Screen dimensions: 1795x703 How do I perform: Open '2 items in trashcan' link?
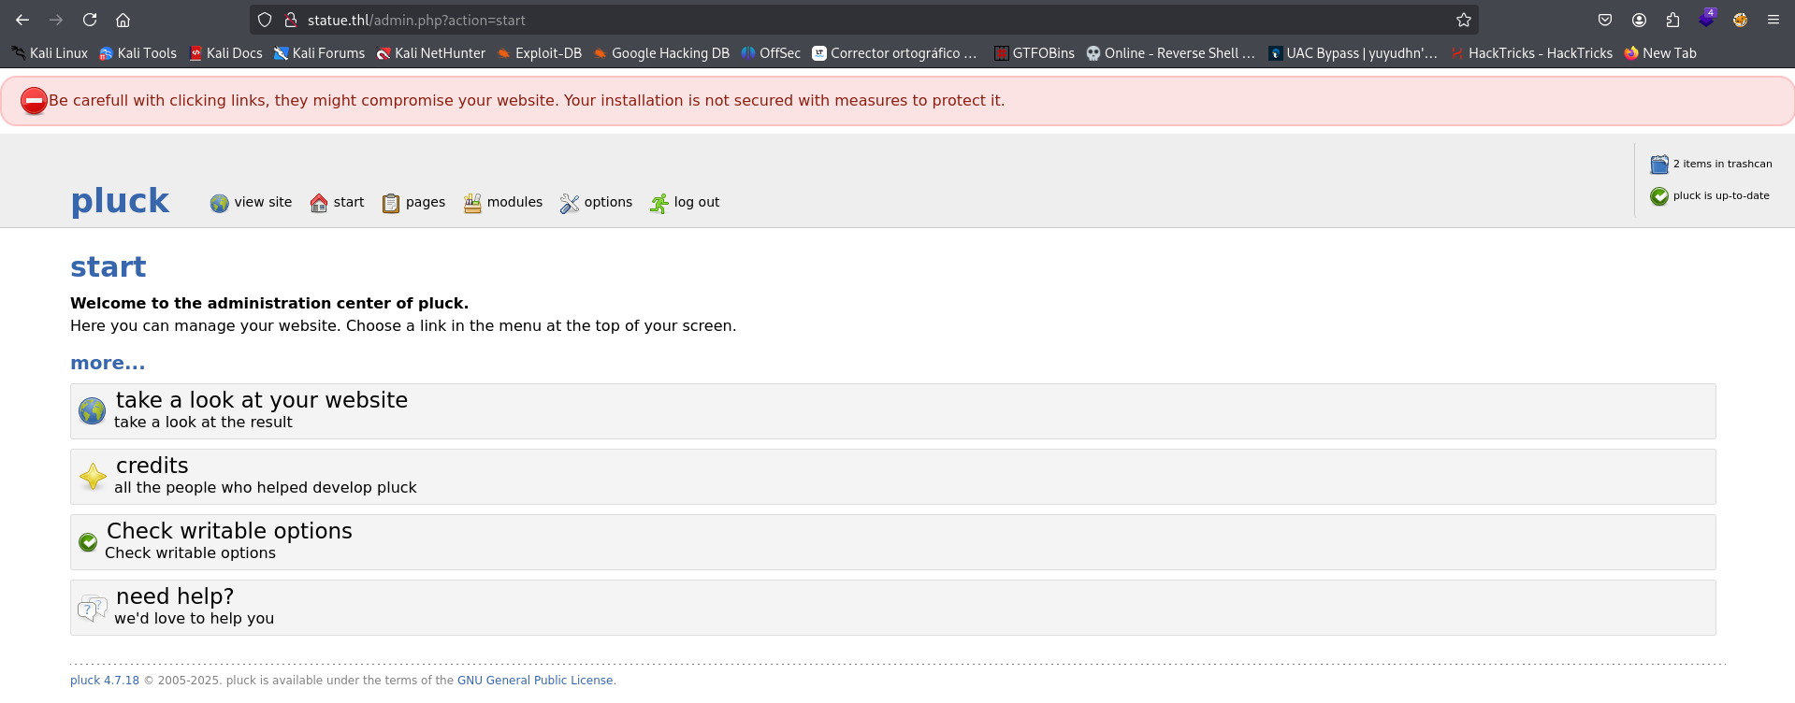click(x=1722, y=164)
